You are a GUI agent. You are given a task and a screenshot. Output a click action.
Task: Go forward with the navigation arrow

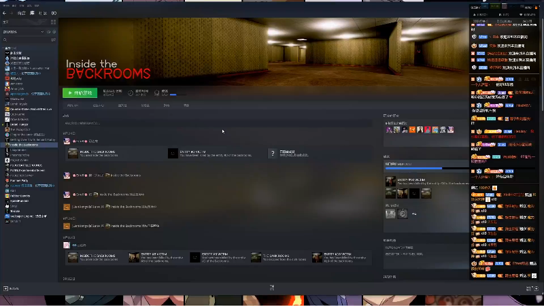click(12, 13)
